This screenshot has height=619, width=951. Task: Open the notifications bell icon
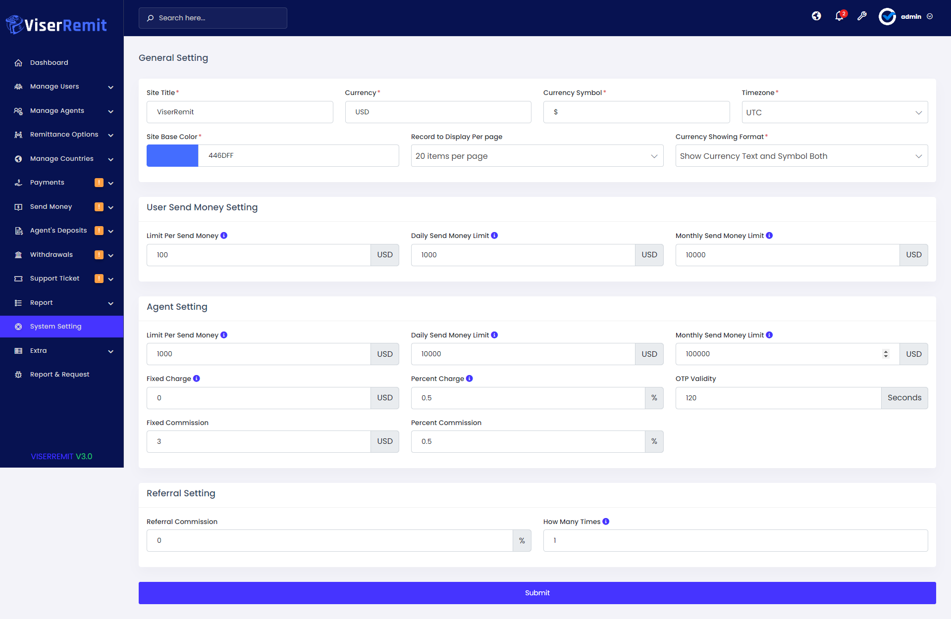[x=839, y=16]
